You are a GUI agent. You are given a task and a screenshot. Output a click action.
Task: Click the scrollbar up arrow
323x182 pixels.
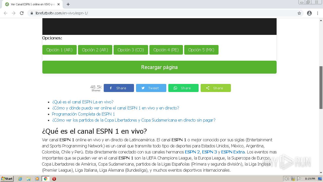(x=321, y=20)
